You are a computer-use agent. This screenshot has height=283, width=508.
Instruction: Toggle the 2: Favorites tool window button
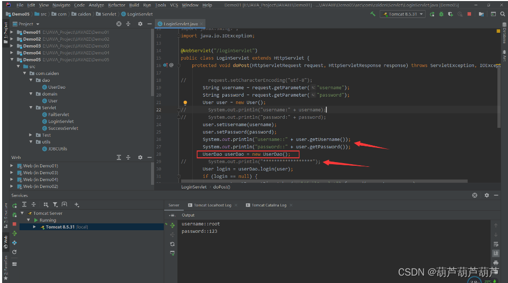[x=5, y=268]
